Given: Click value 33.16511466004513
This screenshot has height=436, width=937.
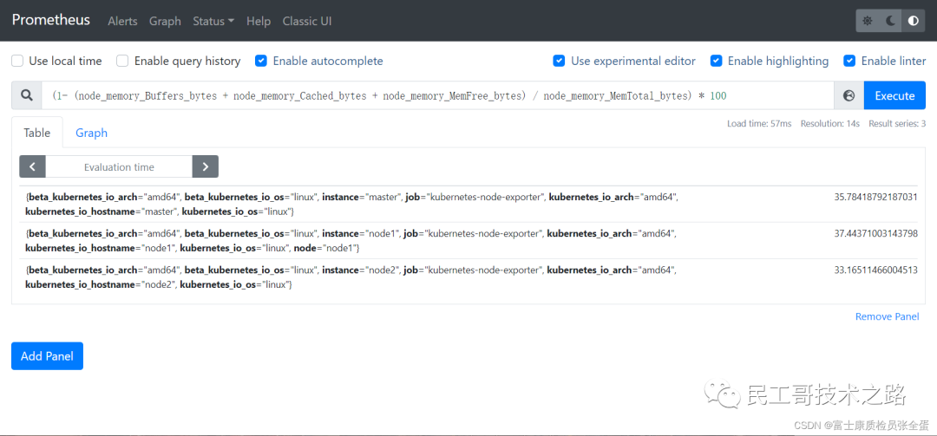Looking at the screenshot, I should click(x=875, y=270).
